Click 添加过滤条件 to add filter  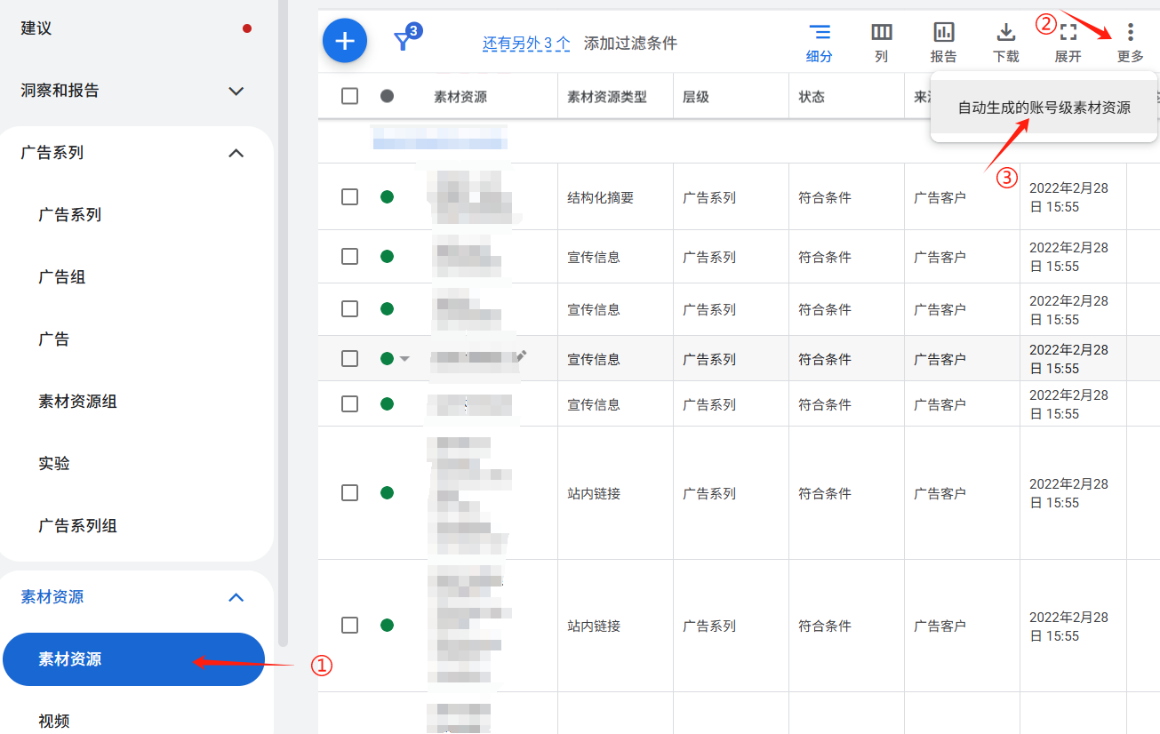coord(630,43)
